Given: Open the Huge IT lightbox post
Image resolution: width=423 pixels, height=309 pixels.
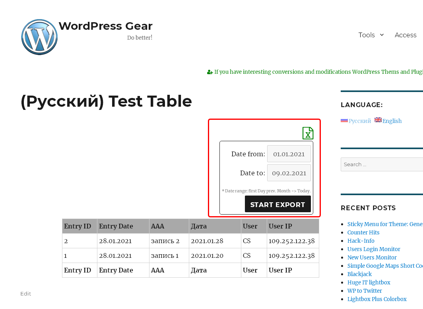Looking at the screenshot, I should (369, 282).
